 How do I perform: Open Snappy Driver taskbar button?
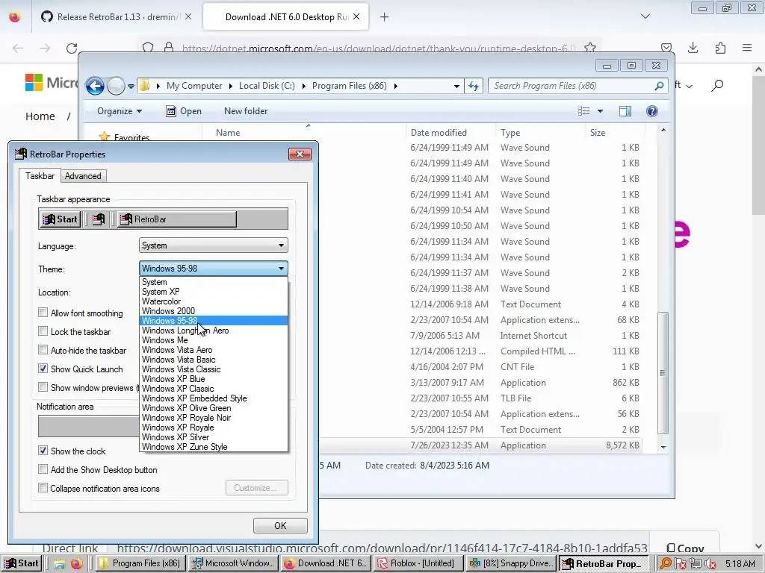click(x=510, y=564)
